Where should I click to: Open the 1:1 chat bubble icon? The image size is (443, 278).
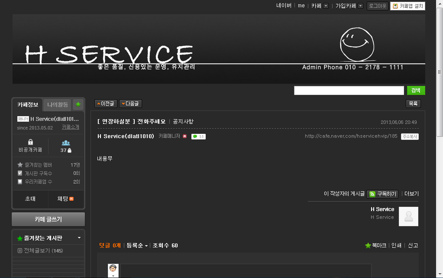coord(198,136)
